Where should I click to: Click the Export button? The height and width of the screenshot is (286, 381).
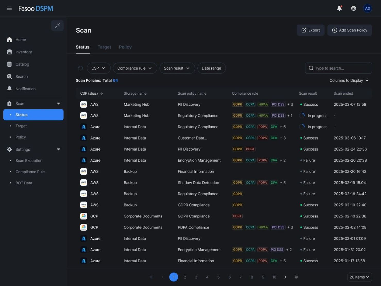310,30
